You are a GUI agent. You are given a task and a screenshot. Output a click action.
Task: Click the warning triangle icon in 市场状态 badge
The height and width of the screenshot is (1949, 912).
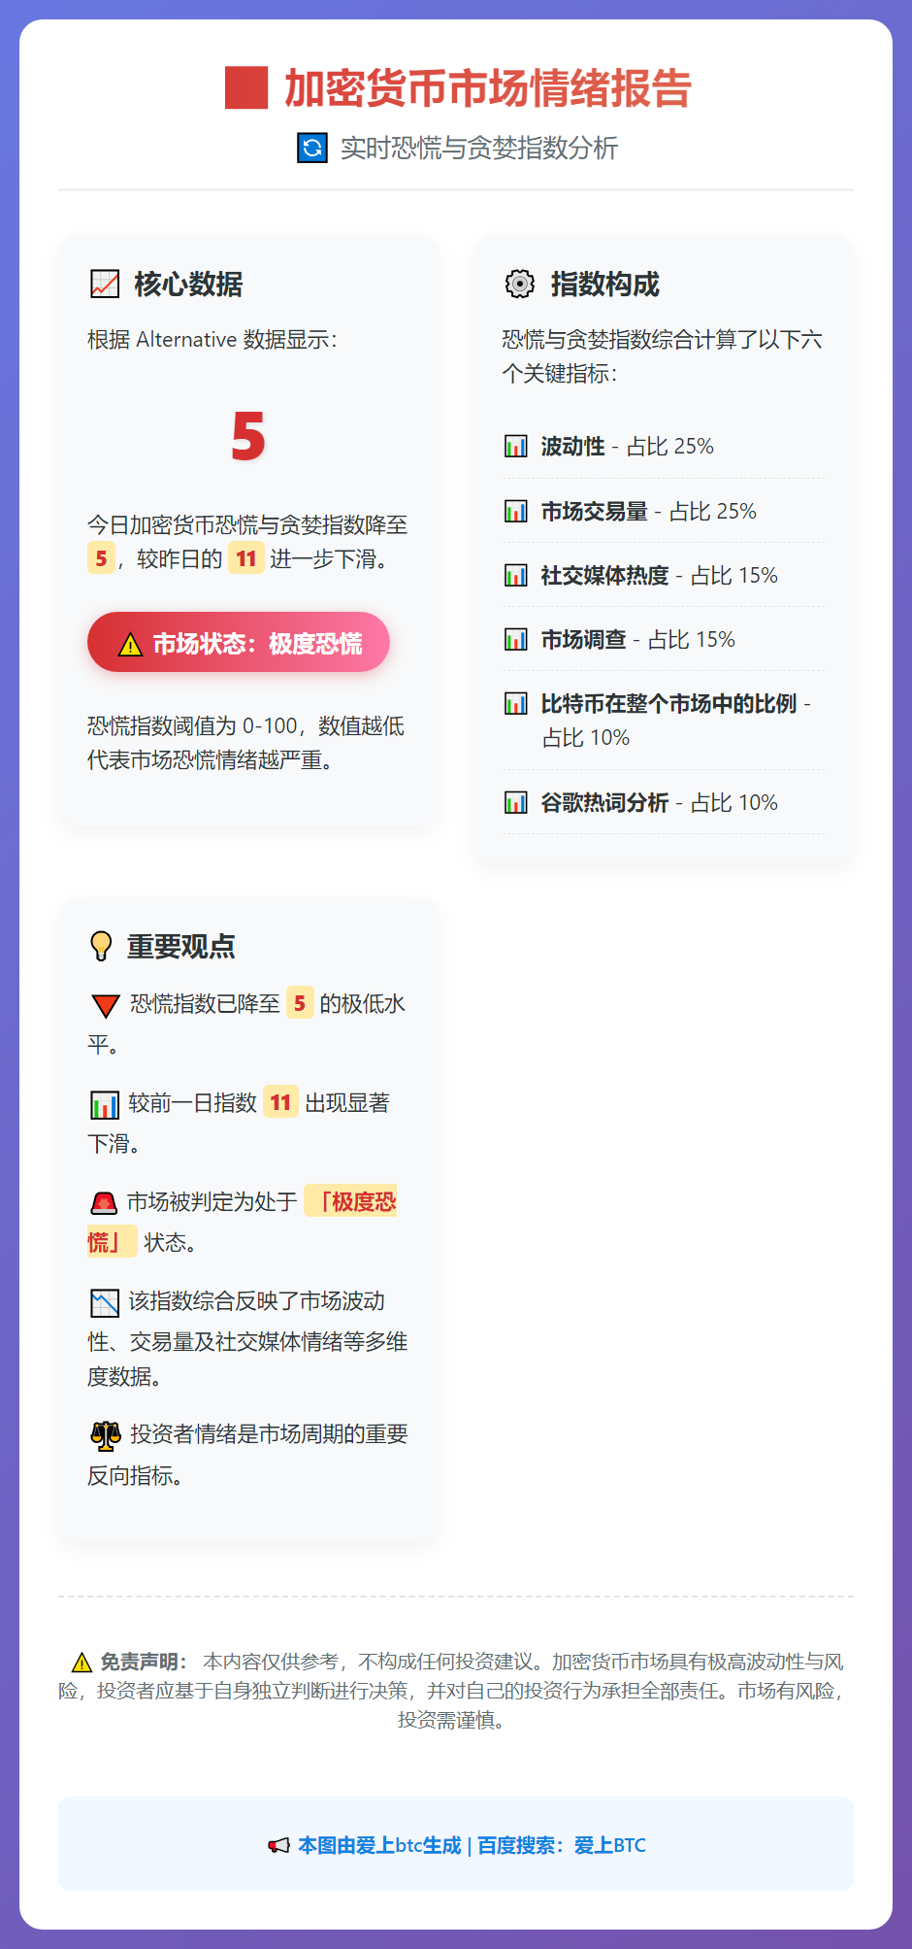(130, 644)
